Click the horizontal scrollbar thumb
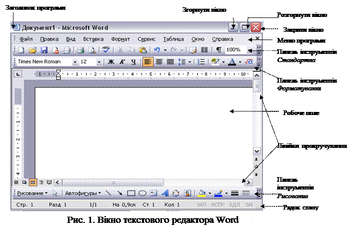The image size is (356, 228). tap(113, 182)
